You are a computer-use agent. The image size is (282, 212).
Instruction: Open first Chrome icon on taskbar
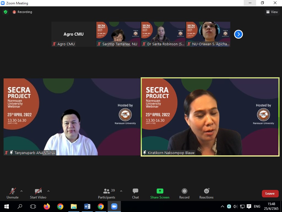point(60,206)
